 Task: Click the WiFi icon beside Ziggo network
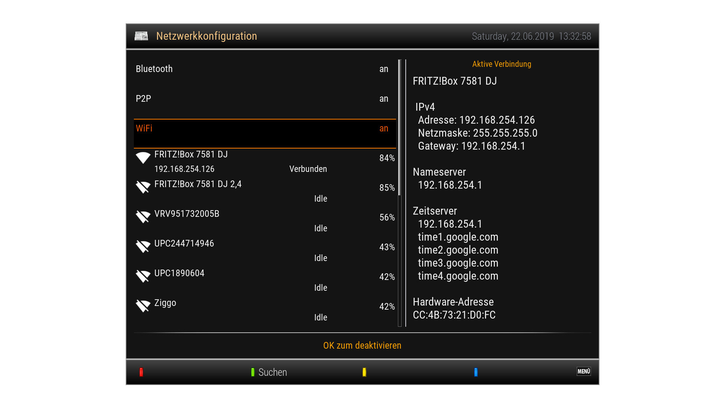click(x=143, y=306)
